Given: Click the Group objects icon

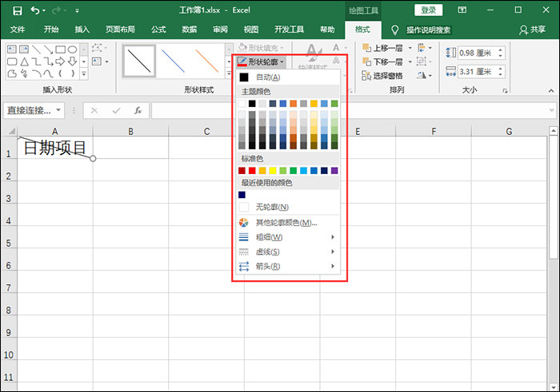Looking at the screenshot, I should click(x=424, y=61).
